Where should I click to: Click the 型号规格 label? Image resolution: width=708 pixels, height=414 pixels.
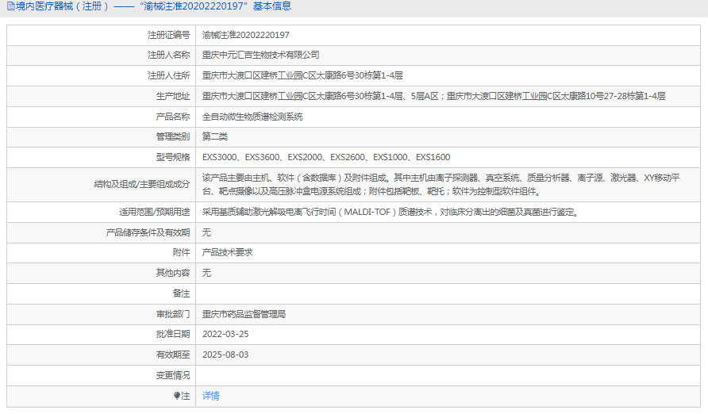pyautogui.click(x=173, y=157)
